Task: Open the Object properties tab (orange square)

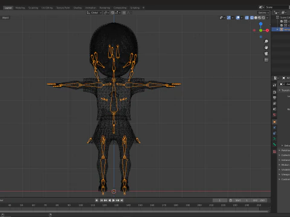Action: click(x=274, y=122)
